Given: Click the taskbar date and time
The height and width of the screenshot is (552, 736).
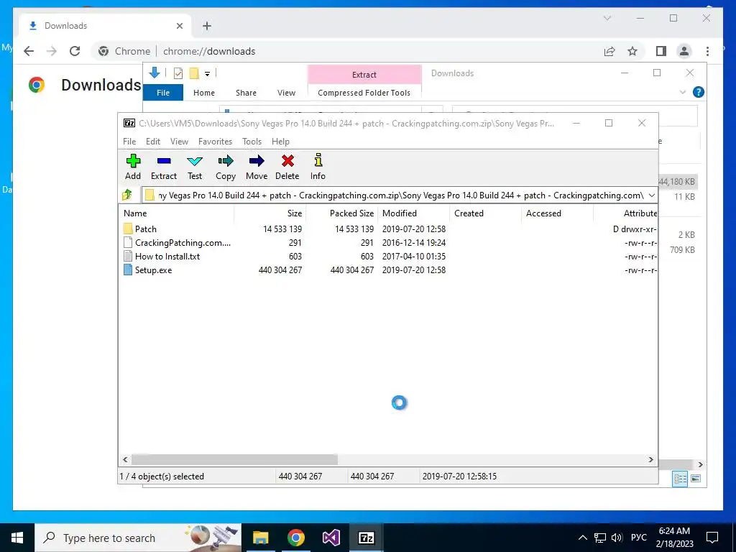Looking at the screenshot, I should [x=674, y=538].
